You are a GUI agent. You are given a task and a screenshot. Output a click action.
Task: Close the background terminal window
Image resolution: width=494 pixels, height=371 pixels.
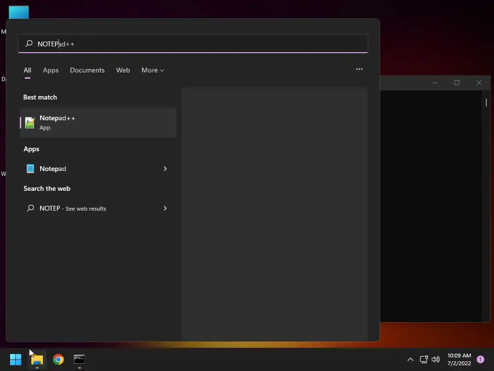coord(479,83)
